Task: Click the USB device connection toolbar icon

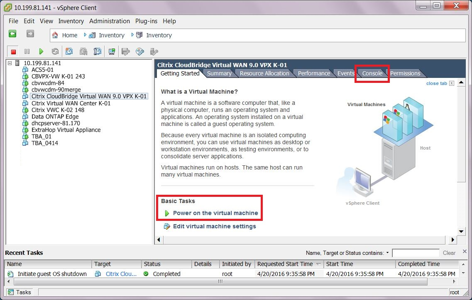Action: point(154,52)
